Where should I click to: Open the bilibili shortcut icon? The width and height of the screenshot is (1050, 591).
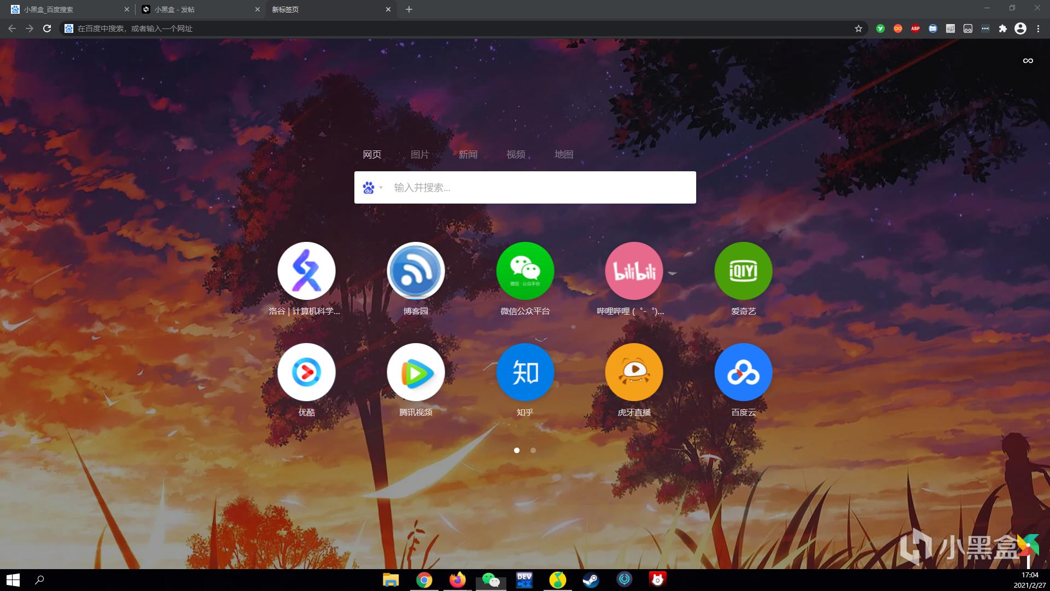[x=634, y=271]
